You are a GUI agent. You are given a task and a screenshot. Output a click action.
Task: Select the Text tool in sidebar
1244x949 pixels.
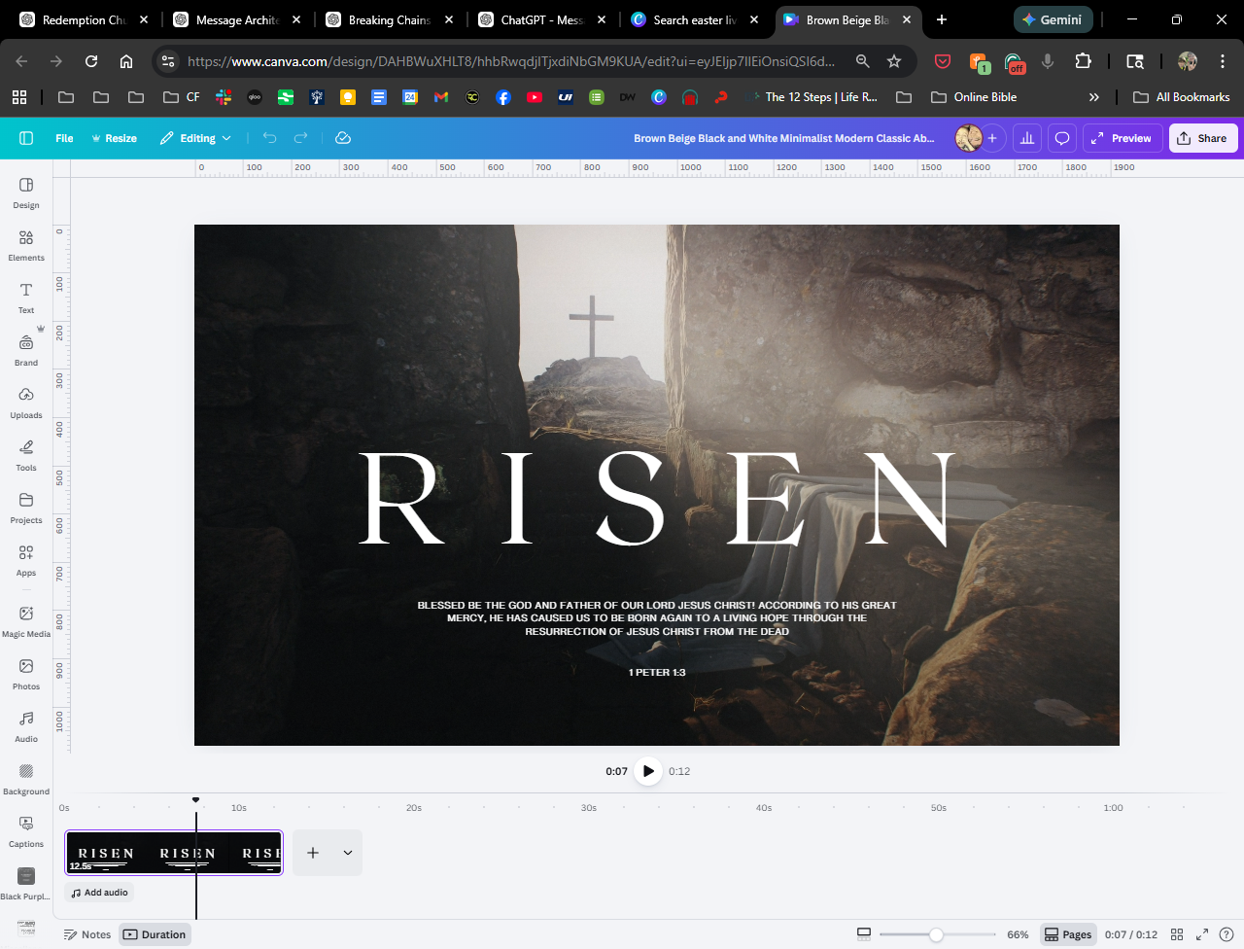pyautogui.click(x=26, y=298)
